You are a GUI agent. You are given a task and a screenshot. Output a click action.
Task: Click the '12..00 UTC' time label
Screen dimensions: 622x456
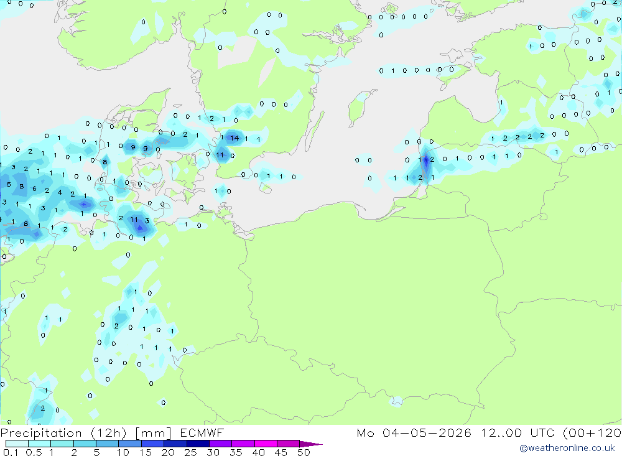pyautogui.click(x=518, y=432)
